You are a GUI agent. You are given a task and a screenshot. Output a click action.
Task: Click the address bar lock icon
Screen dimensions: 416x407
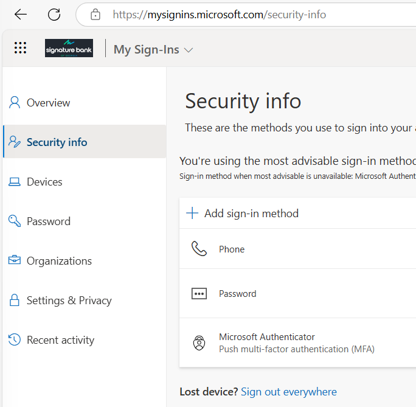pos(95,15)
